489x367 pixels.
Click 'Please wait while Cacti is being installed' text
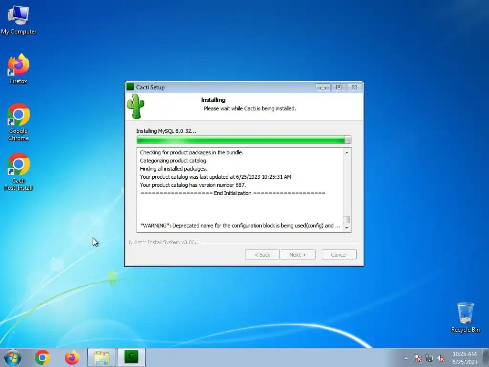pos(250,108)
